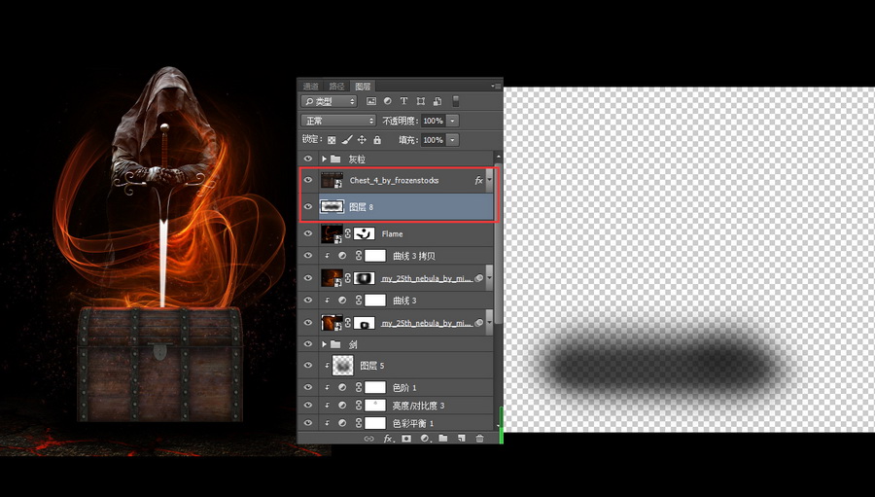Click lock all padlock icon
875x497 pixels.
point(377,140)
